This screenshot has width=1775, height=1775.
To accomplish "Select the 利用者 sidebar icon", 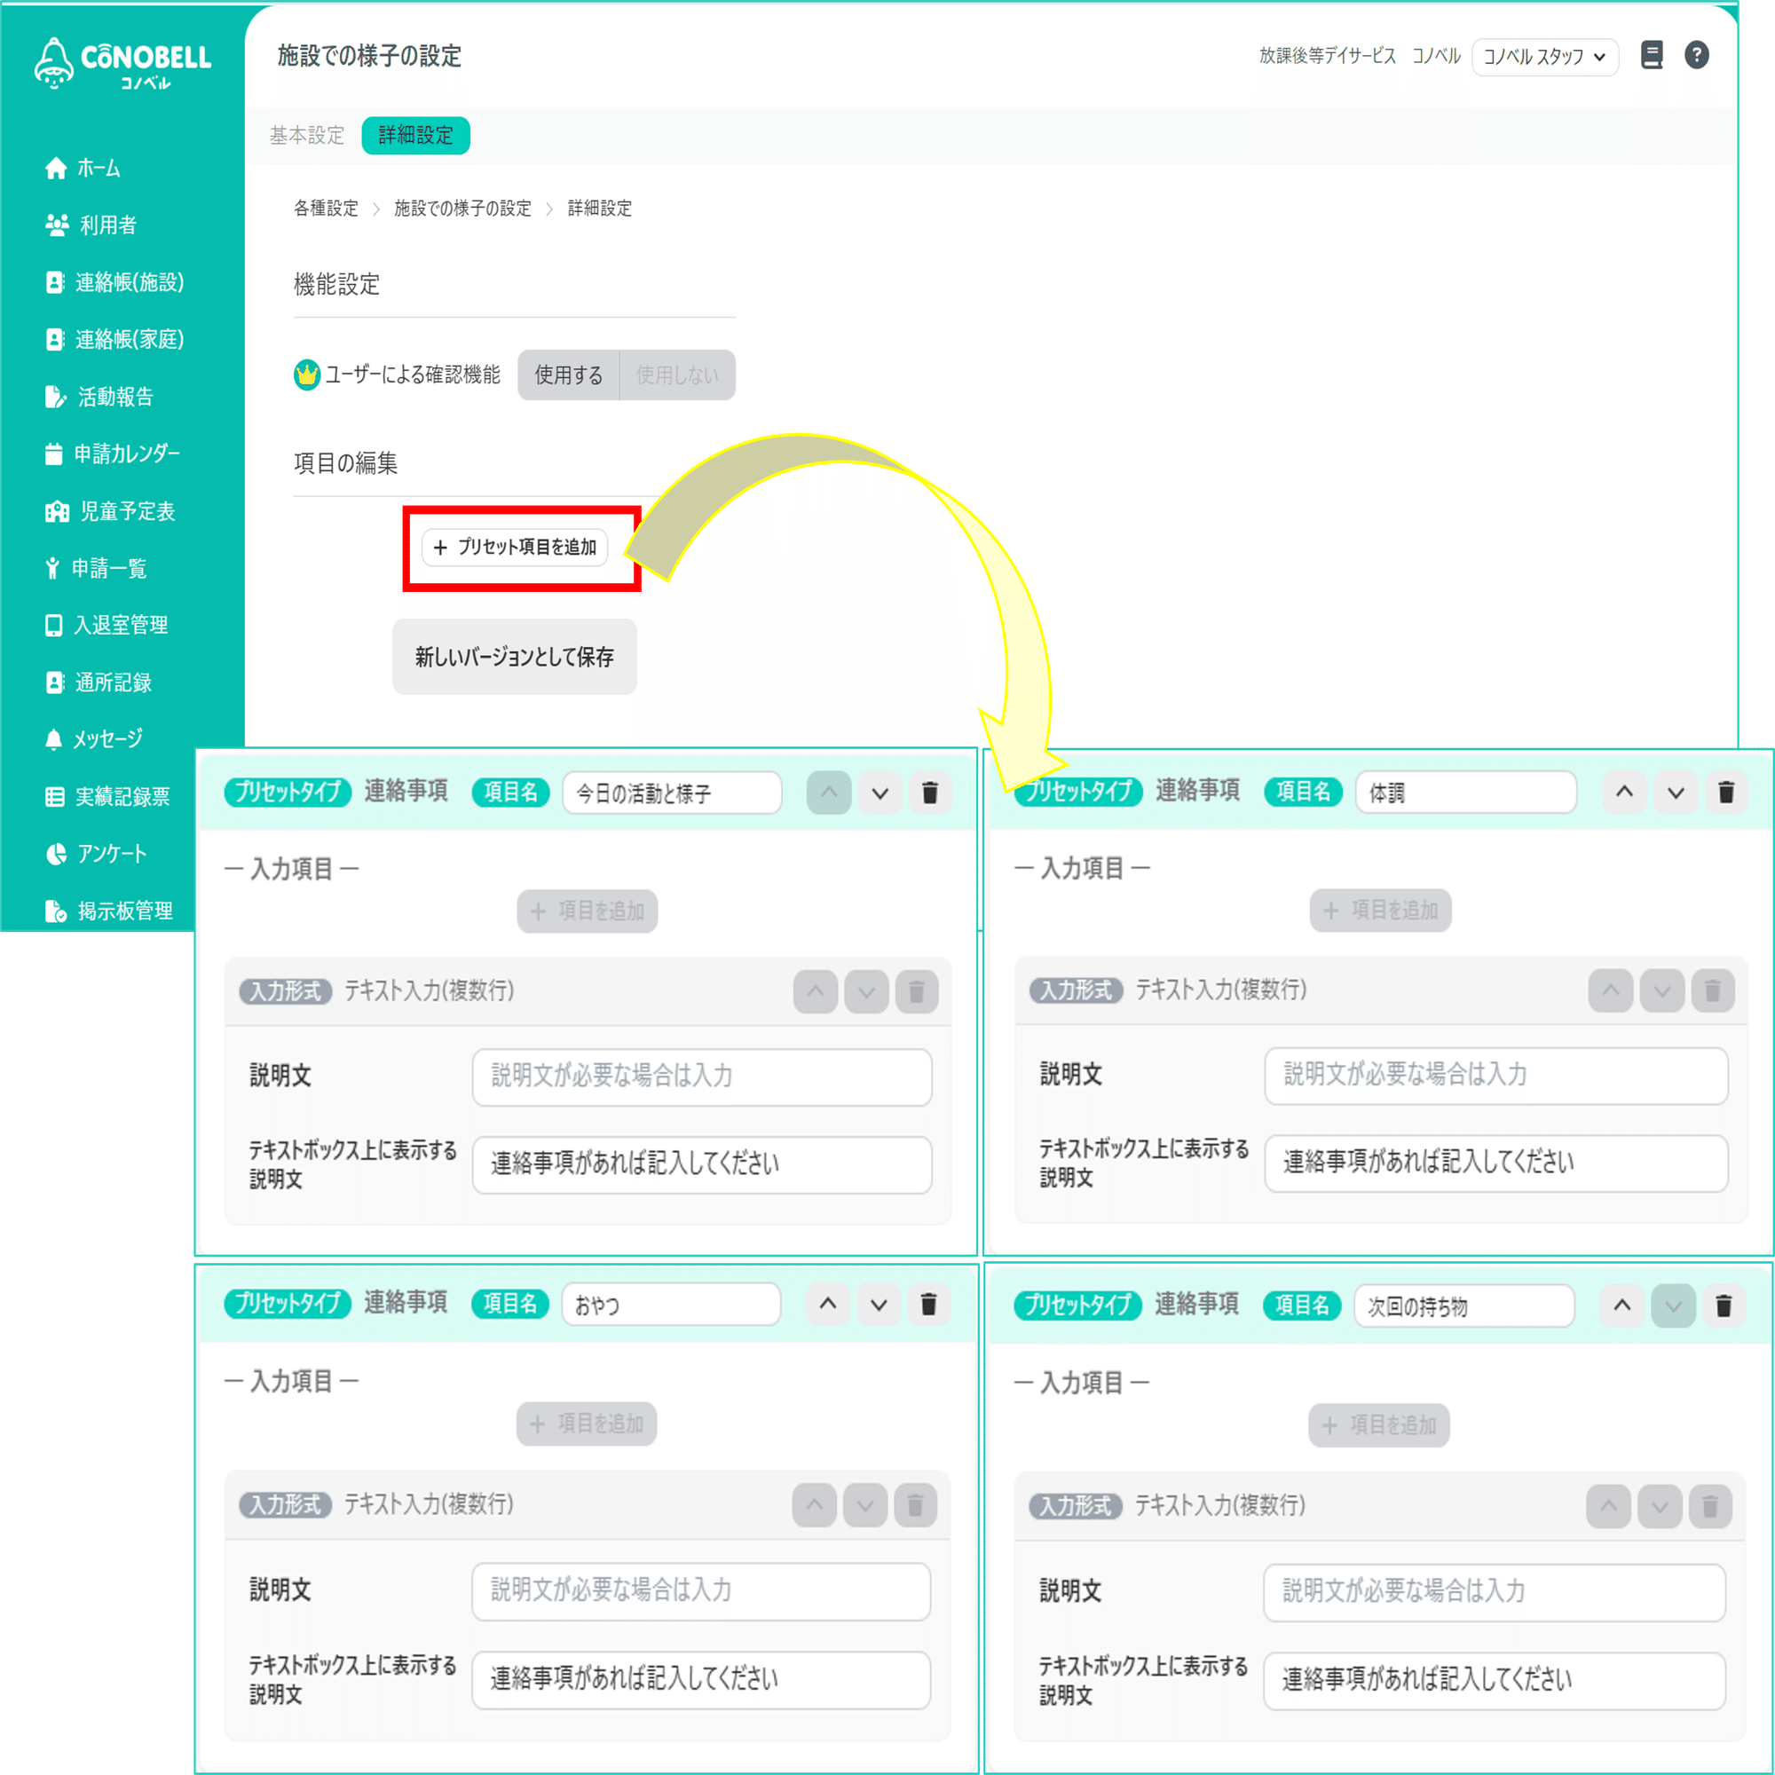I will [57, 225].
